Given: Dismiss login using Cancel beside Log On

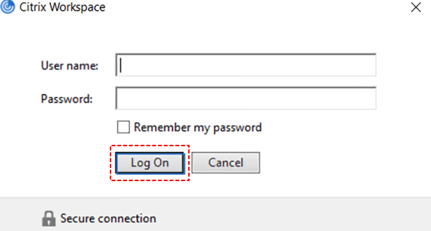Looking at the screenshot, I should point(226,163).
